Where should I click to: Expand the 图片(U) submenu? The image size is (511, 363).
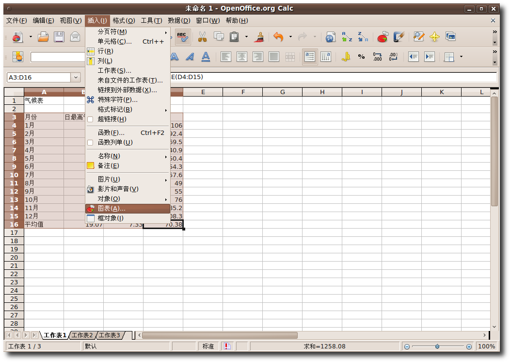(x=128, y=180)
